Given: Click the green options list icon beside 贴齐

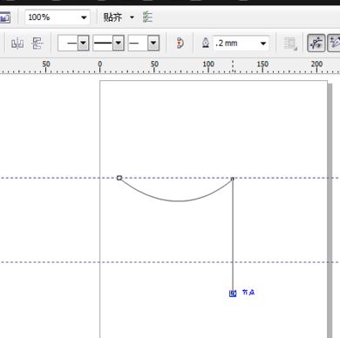Looking at the screenshot, I should [x=147, y=17].
